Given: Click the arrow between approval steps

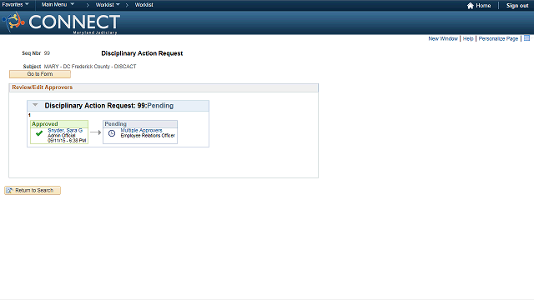Looking at the screenshot, I should click(96, 132).
